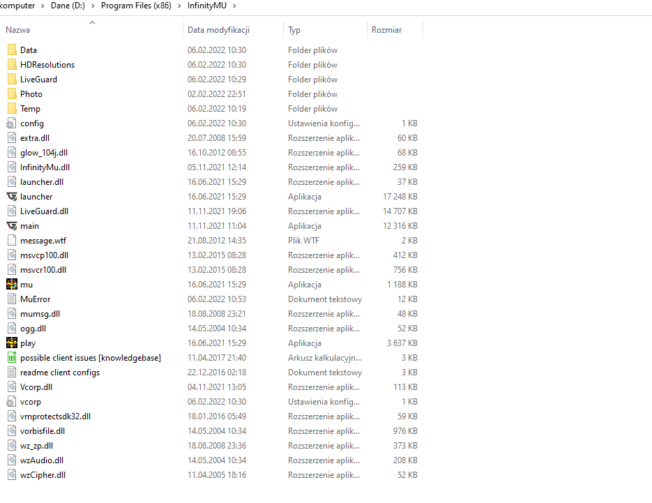Select the play application icon
Image resolution: width=652 pixels, height=503 pixels.
(12, 343)
